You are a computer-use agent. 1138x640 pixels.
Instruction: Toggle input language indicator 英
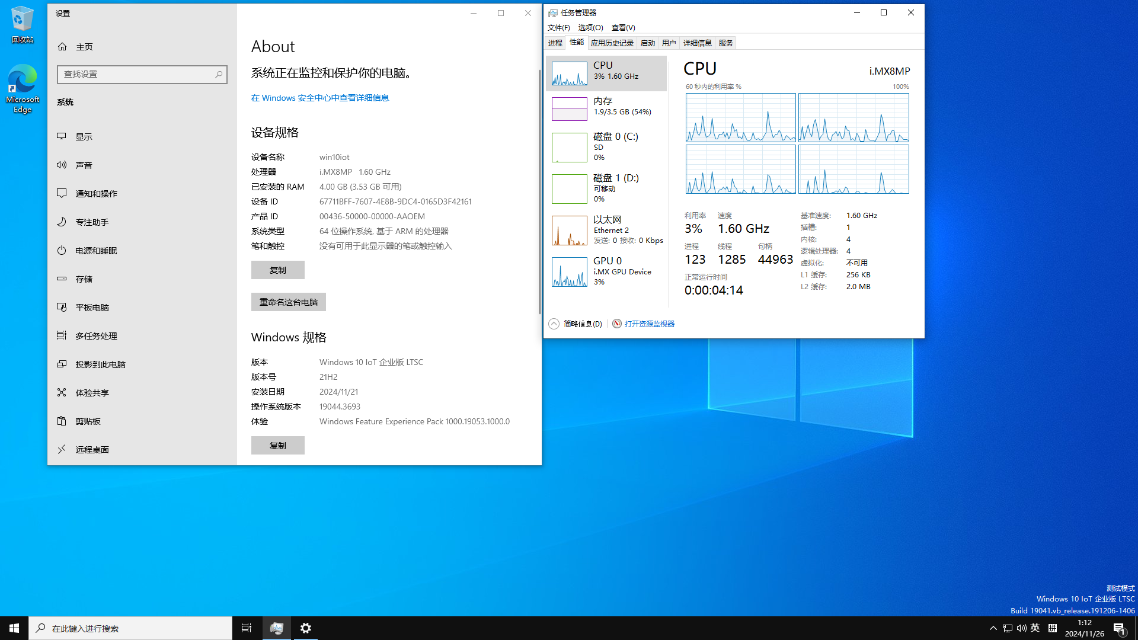click(1035, 628)
